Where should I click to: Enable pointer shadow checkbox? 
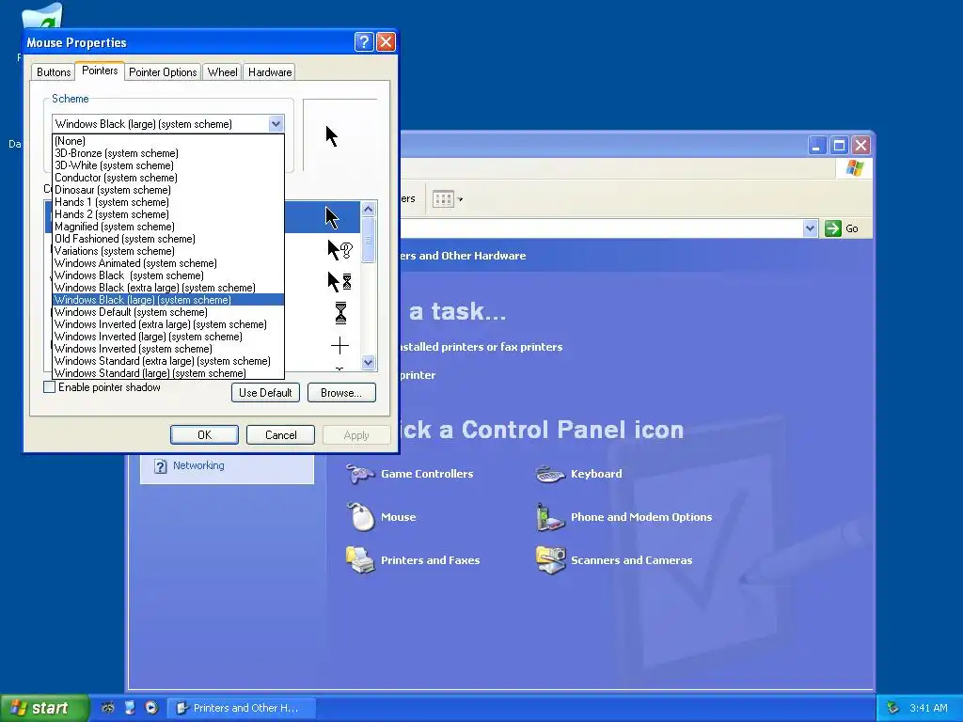point(50,387)
